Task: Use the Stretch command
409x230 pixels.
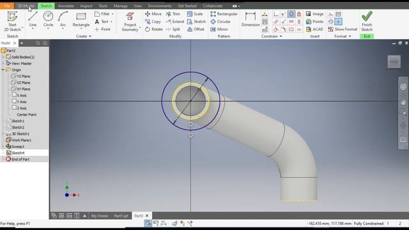Action: tap(196, 22)
